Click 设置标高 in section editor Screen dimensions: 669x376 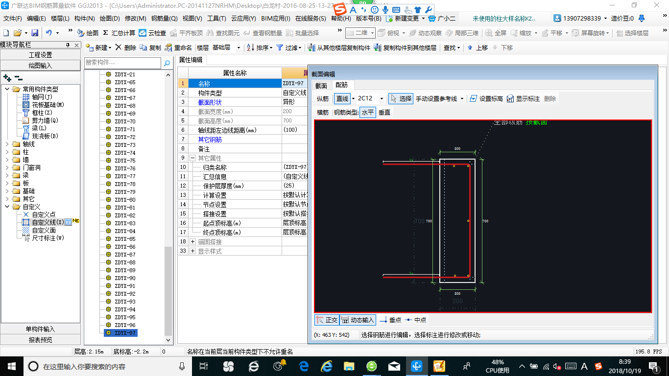486,98
